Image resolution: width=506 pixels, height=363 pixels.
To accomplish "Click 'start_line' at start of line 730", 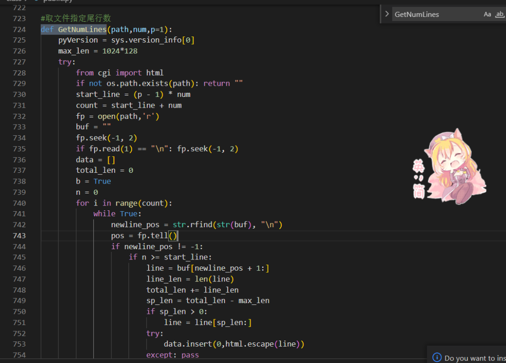I will pyautogui.click(x=98, y=95).
